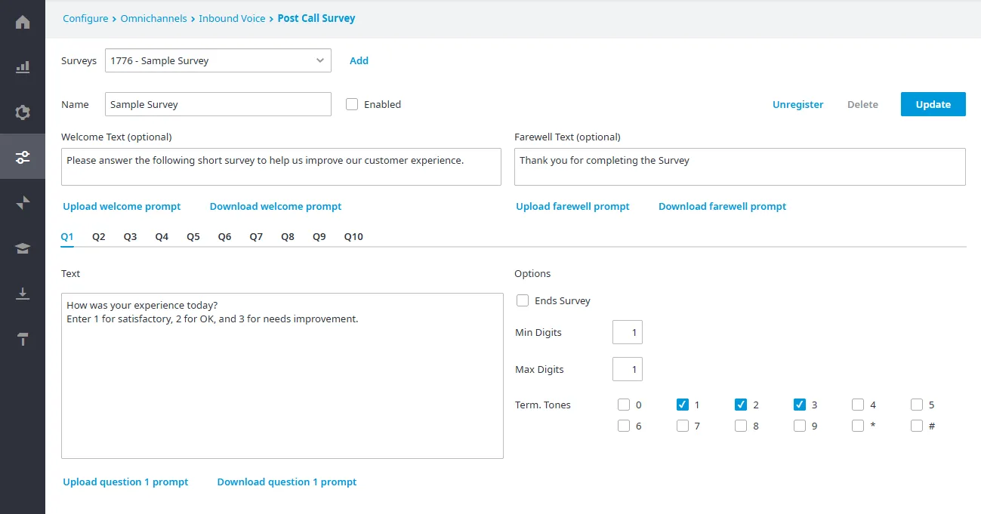Switch to the Q1 tab

point(67,236)
